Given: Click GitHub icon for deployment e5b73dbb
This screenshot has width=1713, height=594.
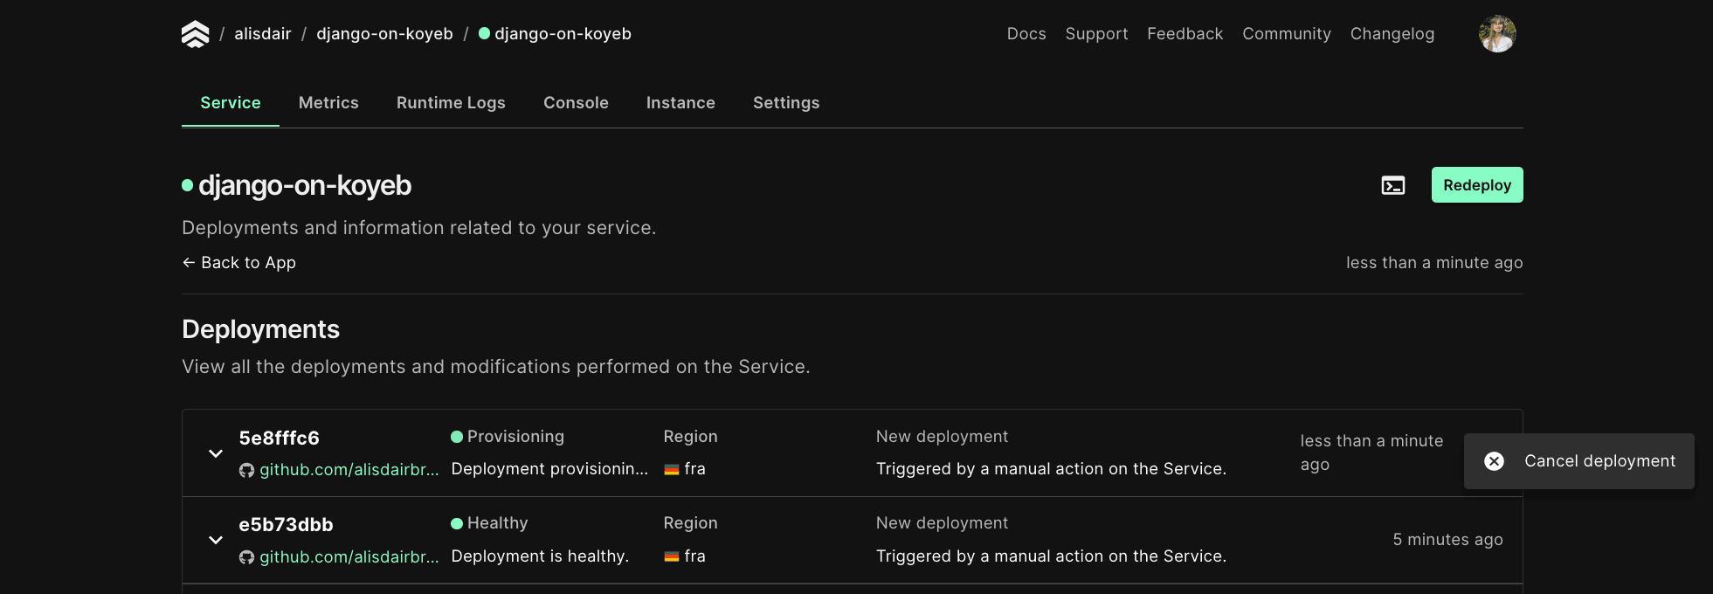Looking at the screenshot, I should click(x=247, y=557).
